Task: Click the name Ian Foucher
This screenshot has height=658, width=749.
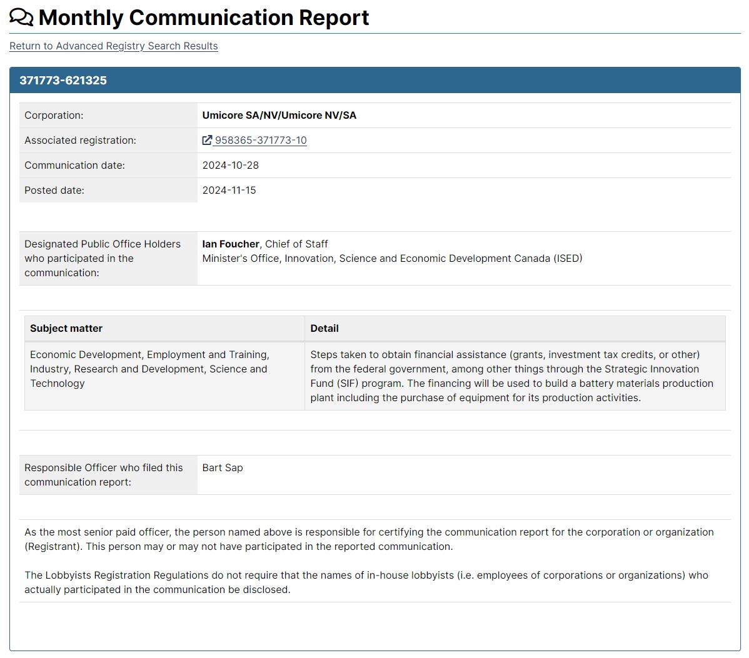Action: point(230,244)
